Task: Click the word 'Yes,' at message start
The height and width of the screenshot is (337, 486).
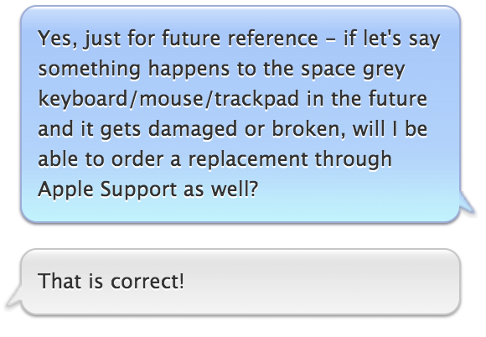Action: coord(58,39)
